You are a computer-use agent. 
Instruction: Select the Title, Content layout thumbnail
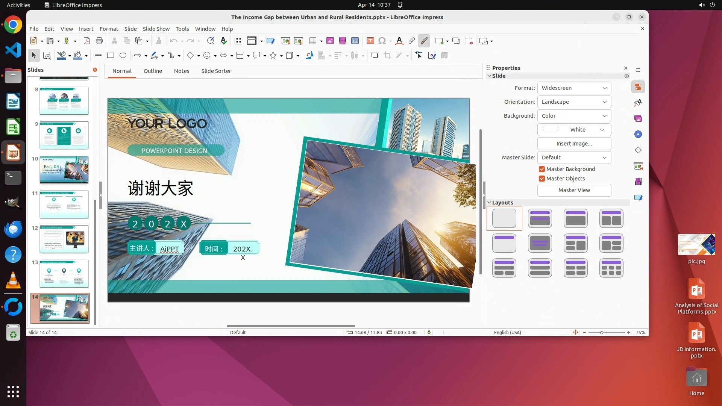pos(576,218)
